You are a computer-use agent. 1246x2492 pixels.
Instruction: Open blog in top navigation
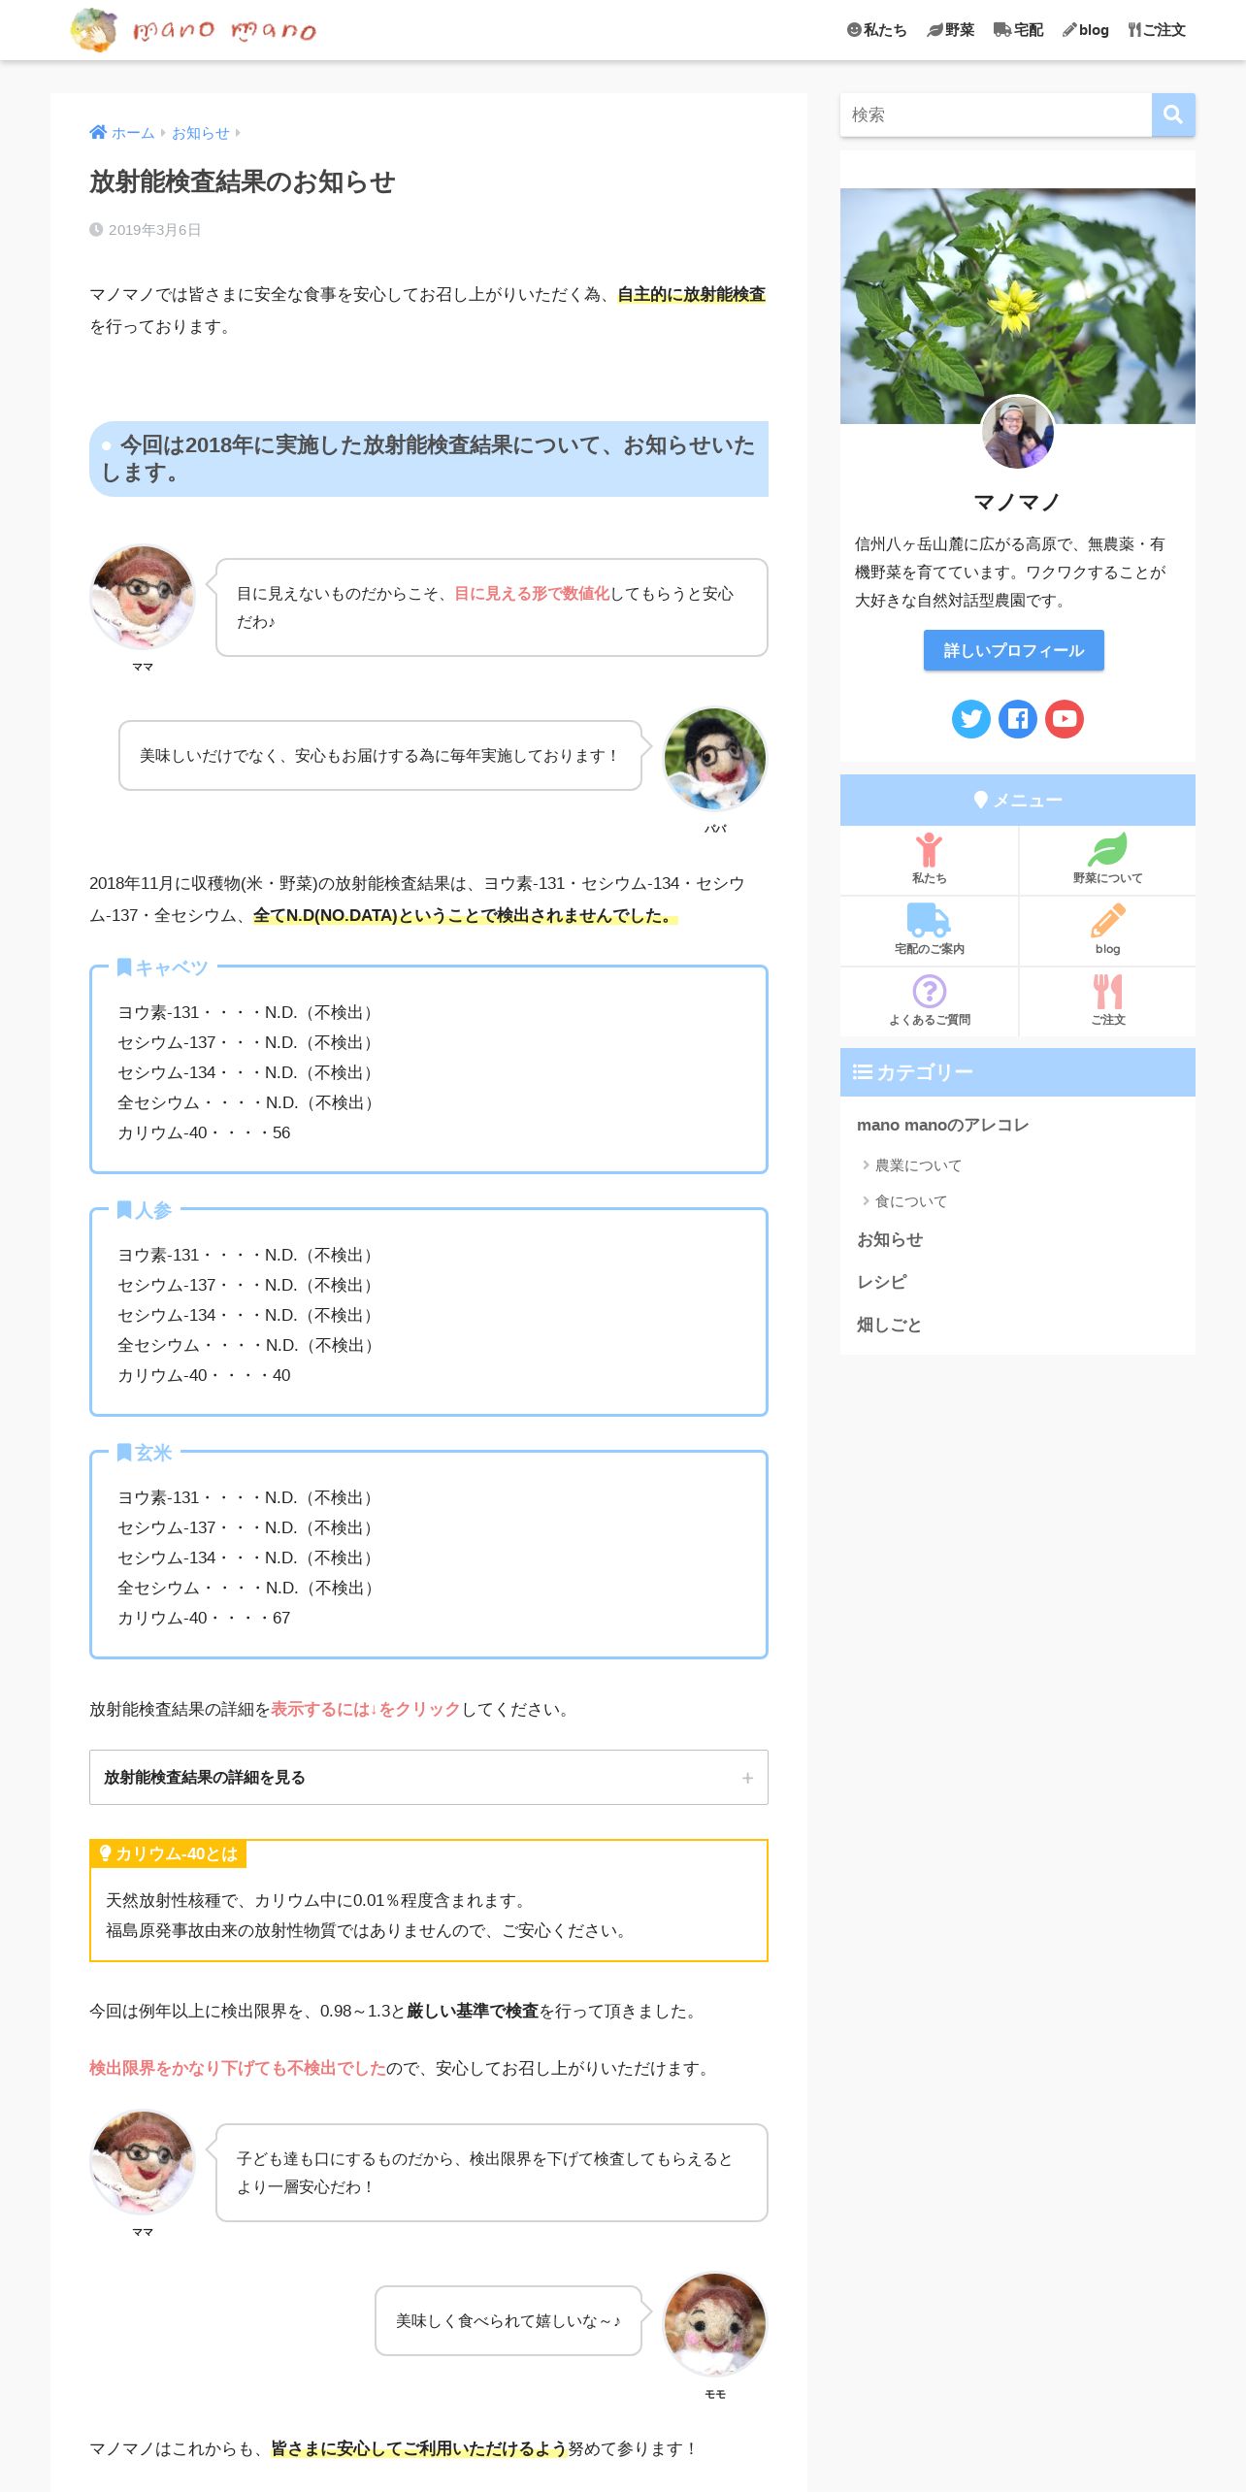[1085, 30]
